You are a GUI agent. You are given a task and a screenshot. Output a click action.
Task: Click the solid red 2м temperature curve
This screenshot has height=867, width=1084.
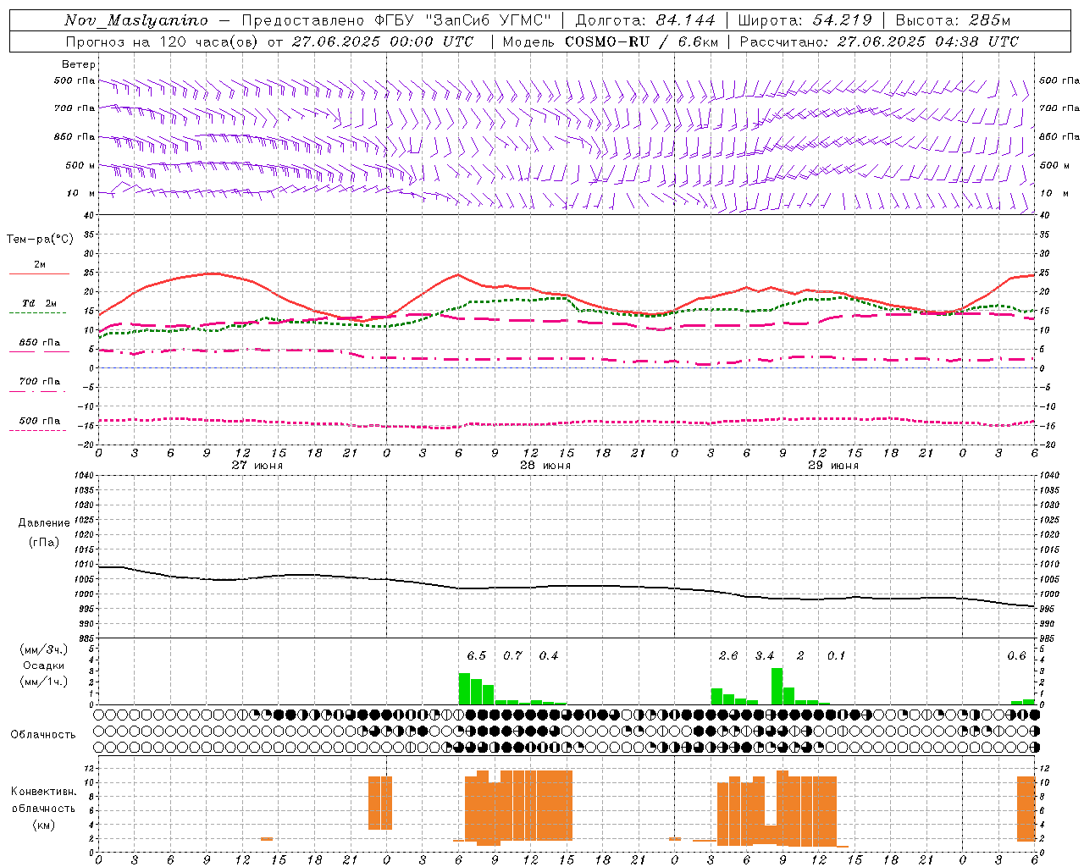click(567, 295)
